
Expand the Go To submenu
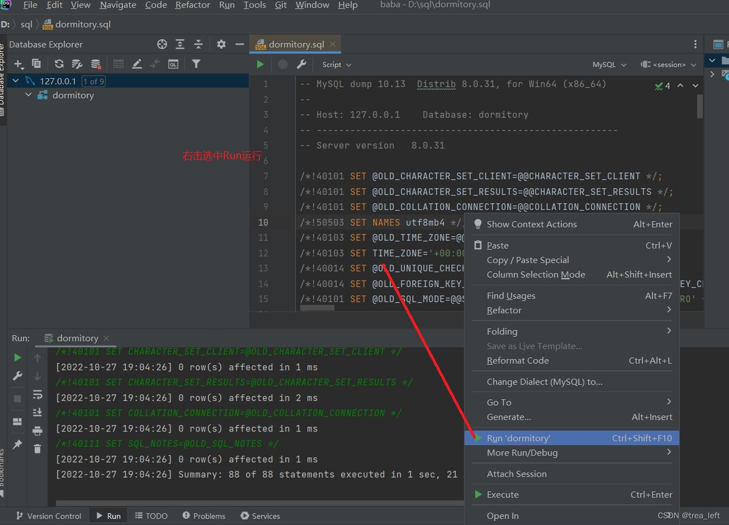[x=572, y=402]
